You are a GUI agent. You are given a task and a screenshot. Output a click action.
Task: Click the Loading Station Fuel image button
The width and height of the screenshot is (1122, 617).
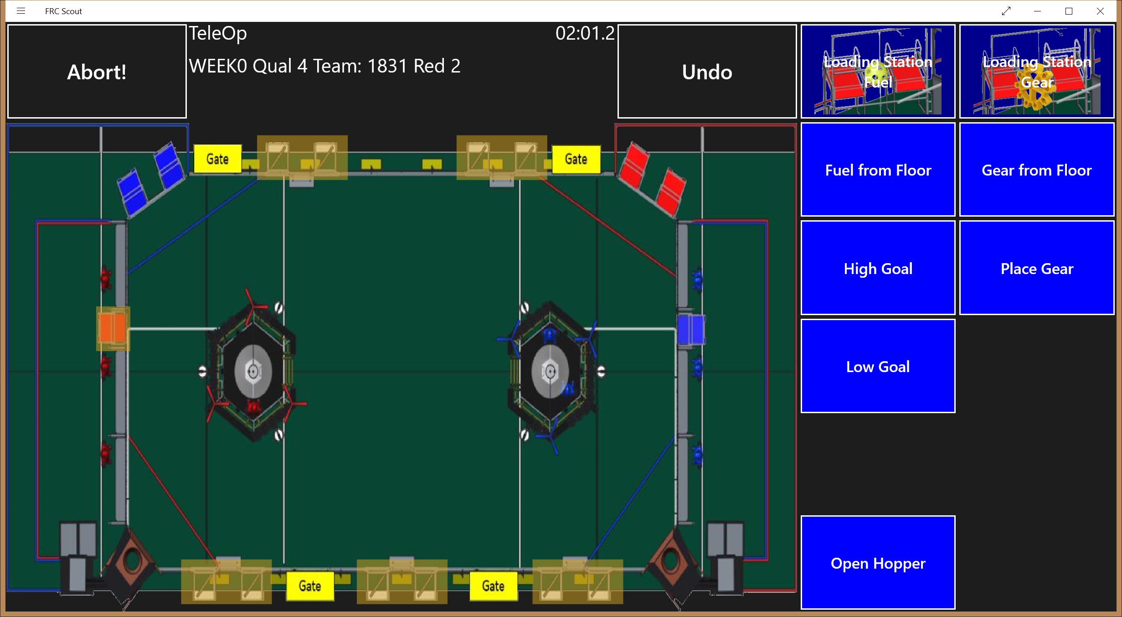pyautogui.click(x=878, y=72)
